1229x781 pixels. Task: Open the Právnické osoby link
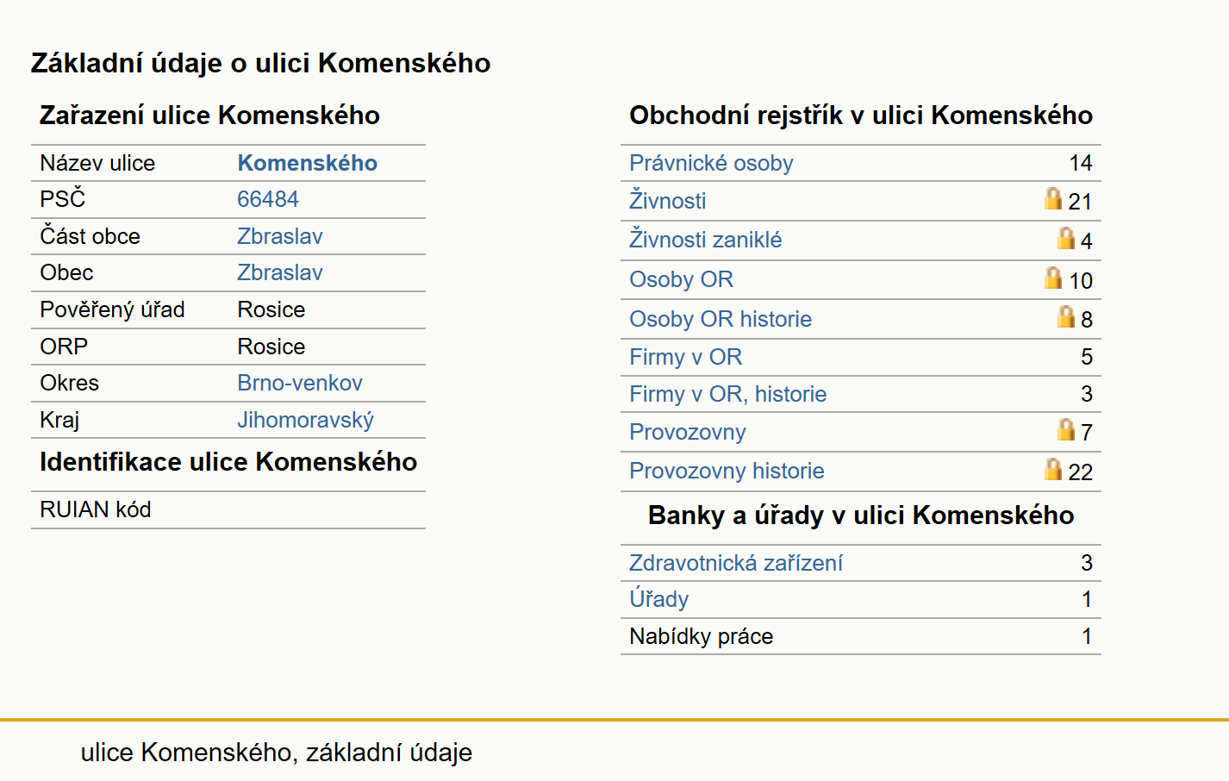[711, 163]
